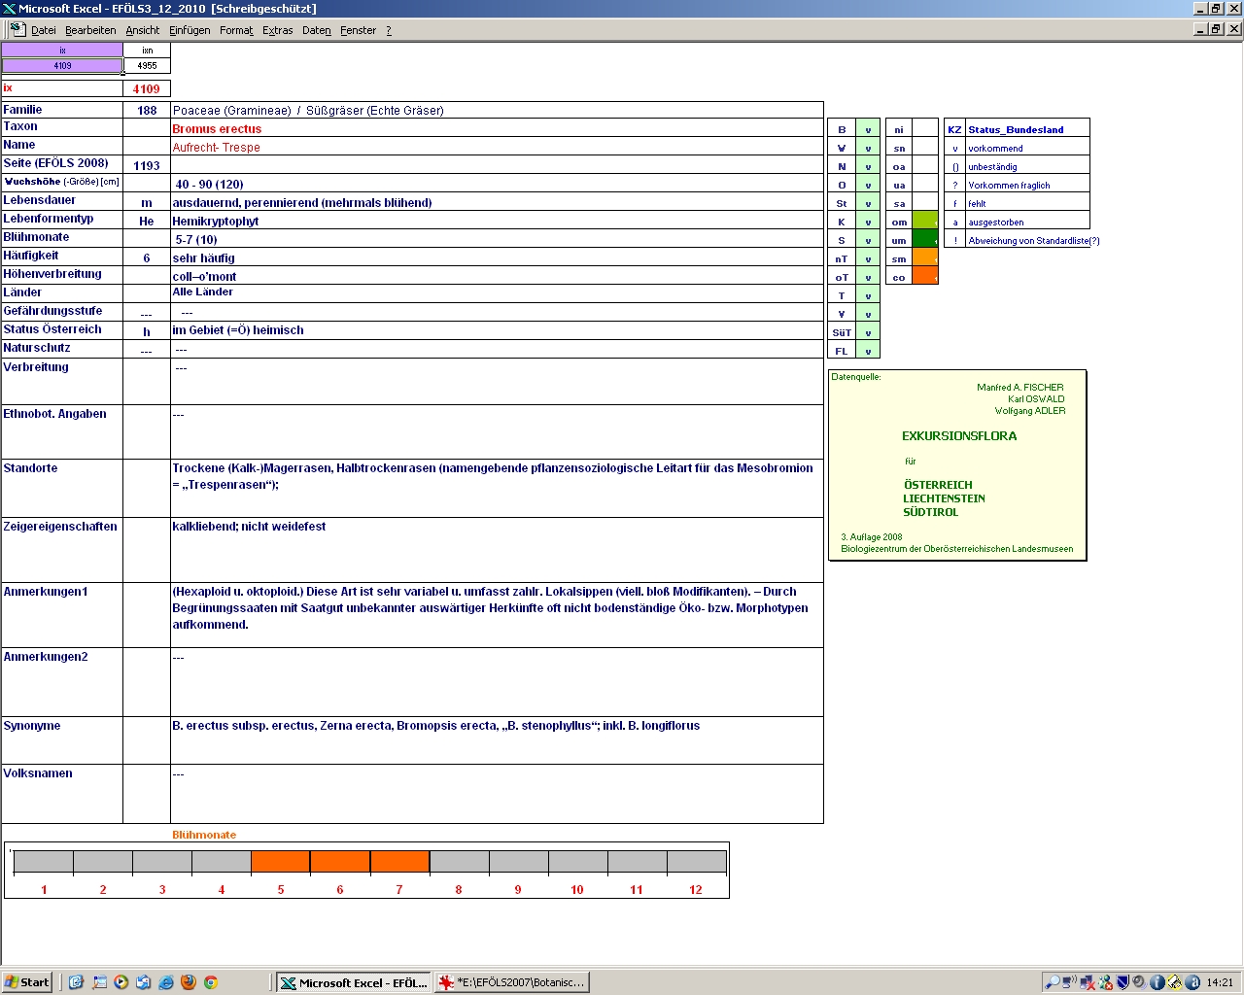Open Google Chrome from quick launch

coord(210,982)
